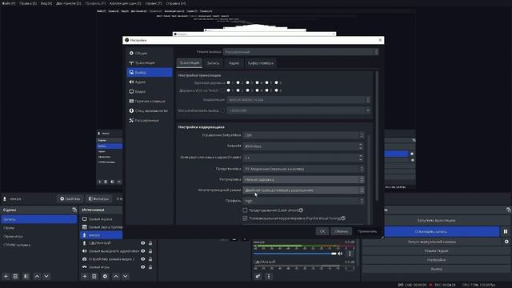Viewport: 512px width, 288px height.
Task: Select audio track 1 radio button
Action: pyautogui.click(x=228, y=82)
